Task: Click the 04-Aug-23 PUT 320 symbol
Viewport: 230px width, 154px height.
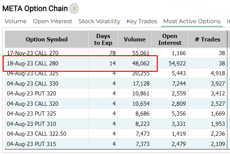Action: tap(32, 93)
